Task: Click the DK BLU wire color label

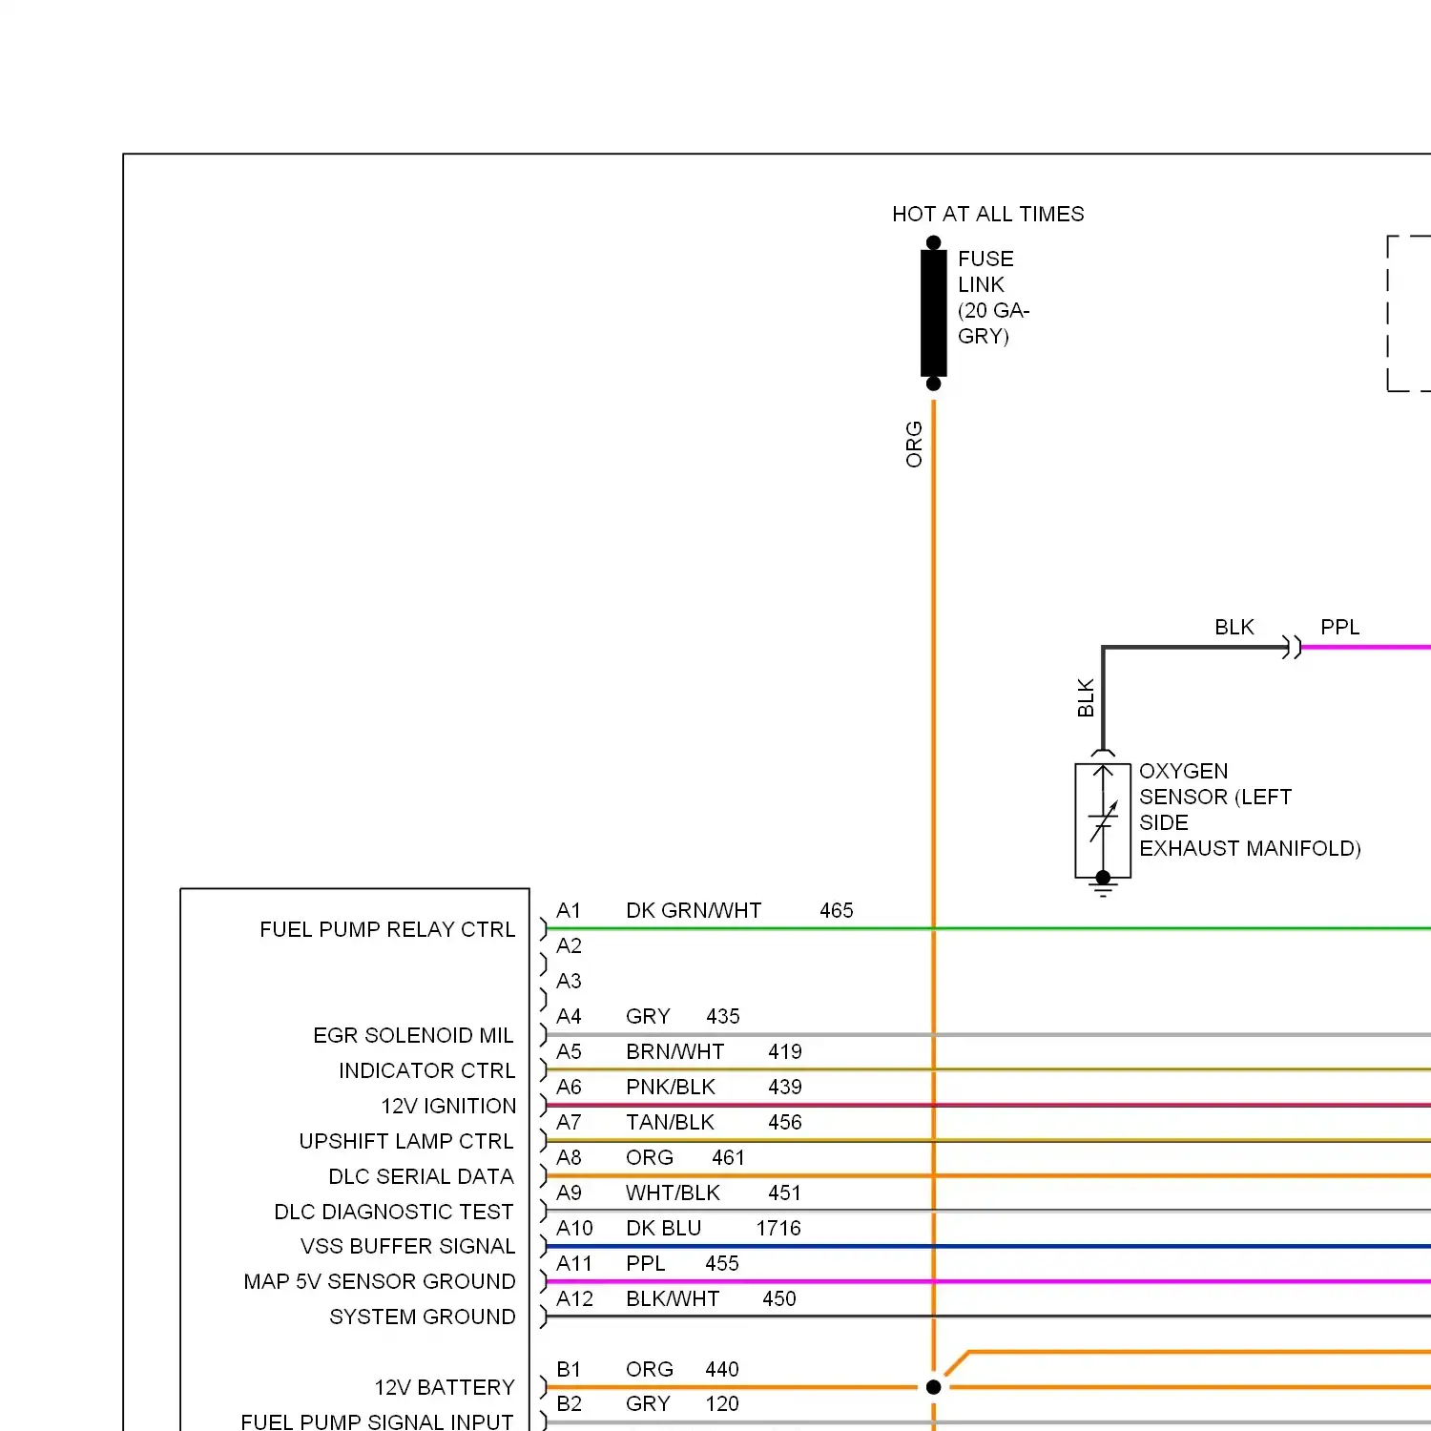Action: coord(663,1228)
